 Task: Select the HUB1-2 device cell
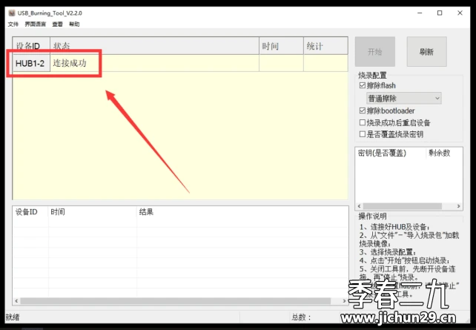pos(31,63)
